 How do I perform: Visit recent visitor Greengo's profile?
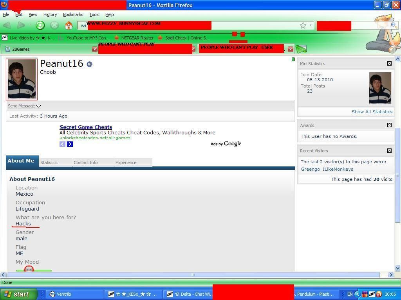click(310, 169)
